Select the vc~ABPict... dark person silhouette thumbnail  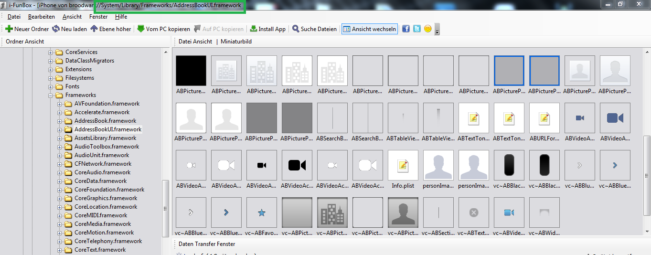pyautogui.click(x=403, y=212)
